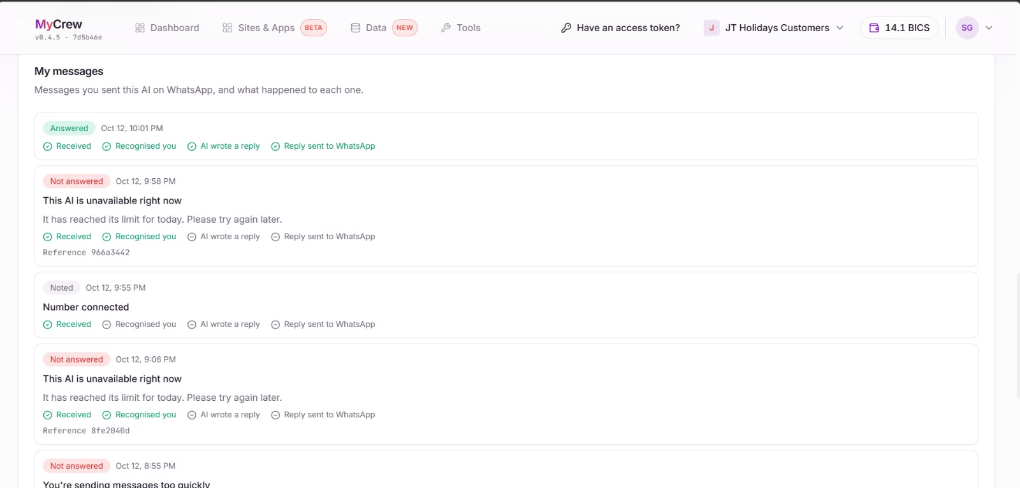Screen dimensions: 1020x488
Task: Click Reference 8fe2040d text
Action: [86, 431]
